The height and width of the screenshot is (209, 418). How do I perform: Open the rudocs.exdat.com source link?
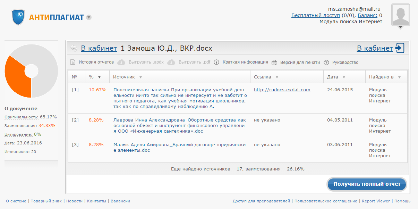(282, 90)
